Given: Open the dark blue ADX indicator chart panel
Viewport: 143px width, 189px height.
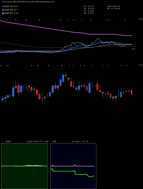Looking at the screenshot, I should click(73, 166).
